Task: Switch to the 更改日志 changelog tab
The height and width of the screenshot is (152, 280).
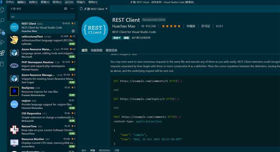Action: (x=111, y=50)
